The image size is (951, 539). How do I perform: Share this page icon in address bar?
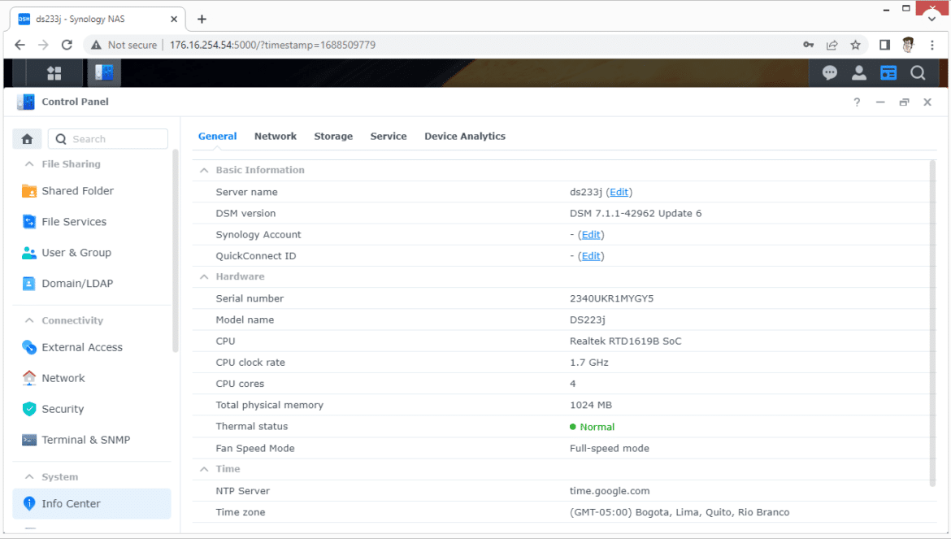tap(832, 45)
